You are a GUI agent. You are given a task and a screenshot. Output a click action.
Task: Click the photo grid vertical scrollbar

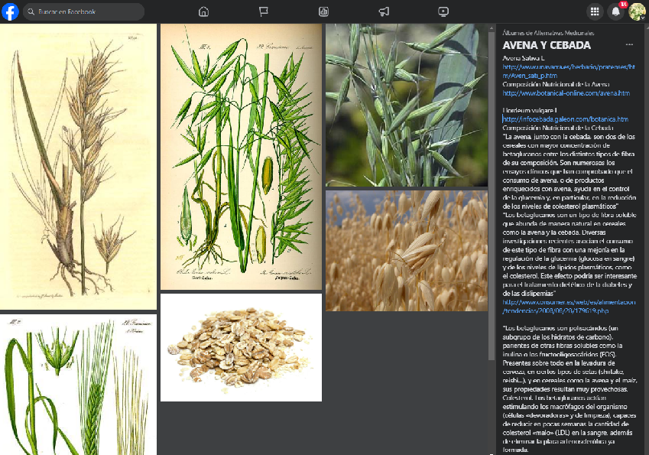[x=492, y=229]
